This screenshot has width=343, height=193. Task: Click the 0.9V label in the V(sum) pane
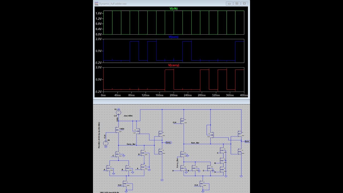pos(99,51)
